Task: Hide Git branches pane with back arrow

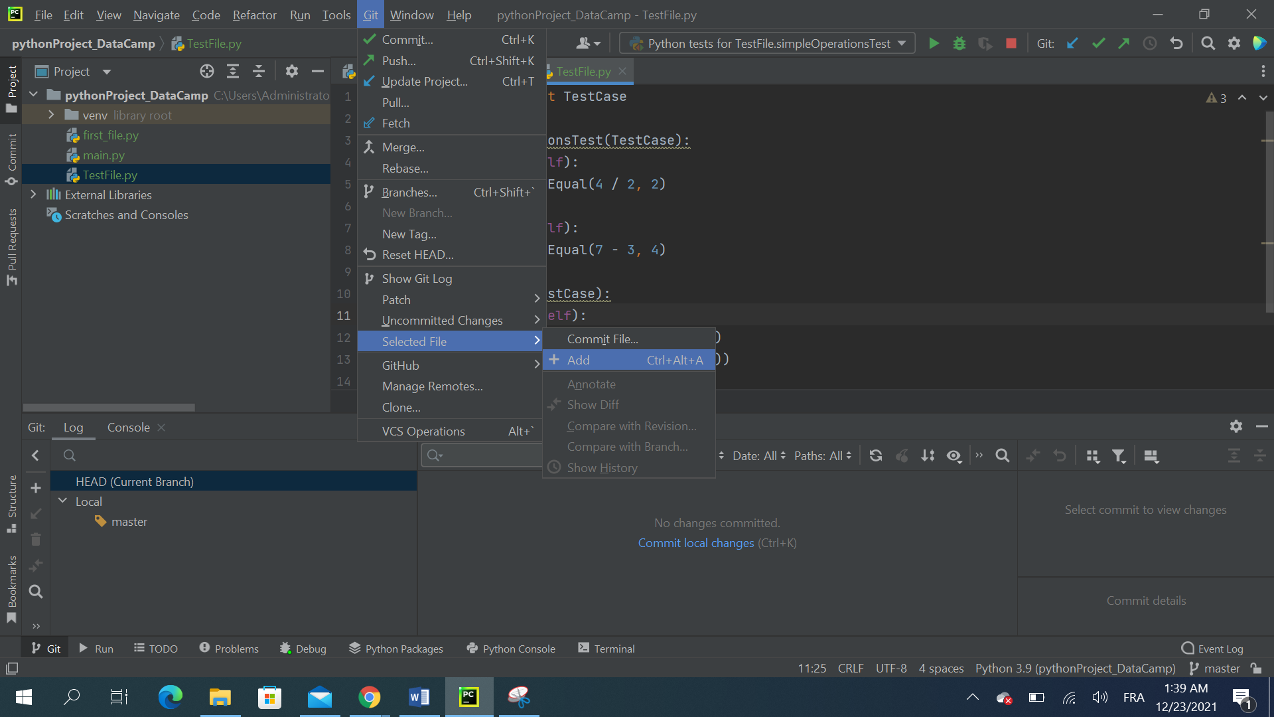Action: click(36, 455)
